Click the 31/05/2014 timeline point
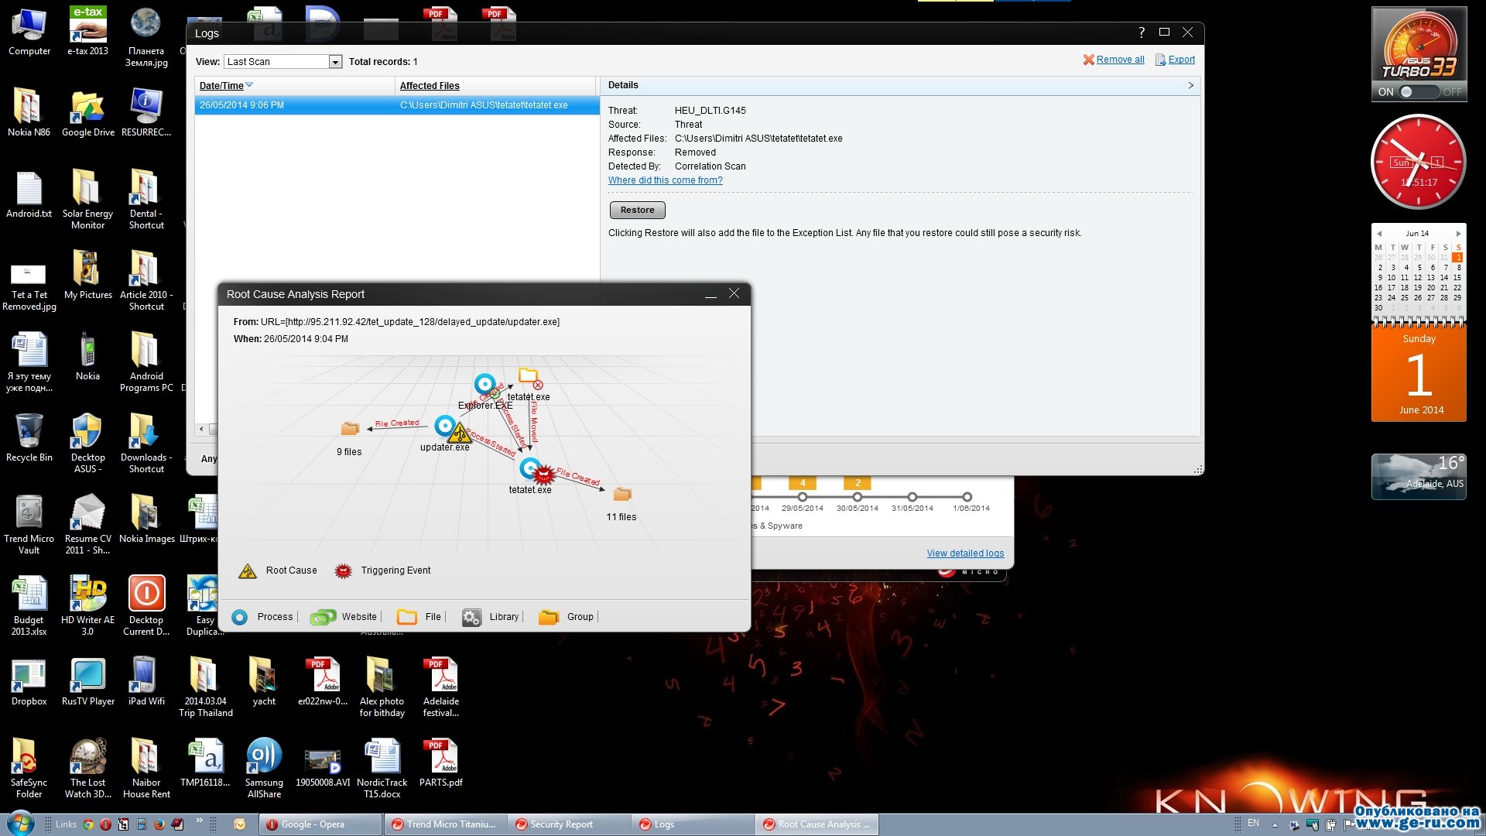Image resolution: width=1486 pixels, height=836 pixels. (912, 497)
